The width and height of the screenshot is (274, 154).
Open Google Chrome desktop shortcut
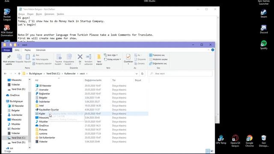point(249,141)
